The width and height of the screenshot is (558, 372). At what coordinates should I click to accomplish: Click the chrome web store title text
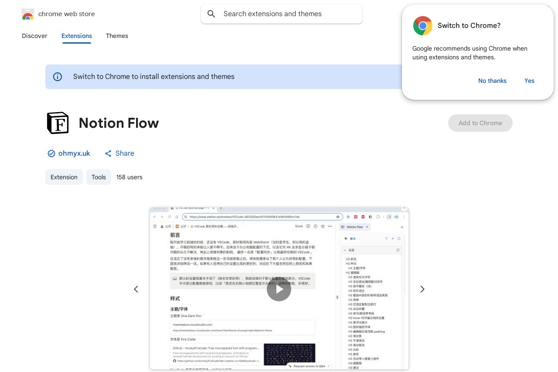(67, 14)
